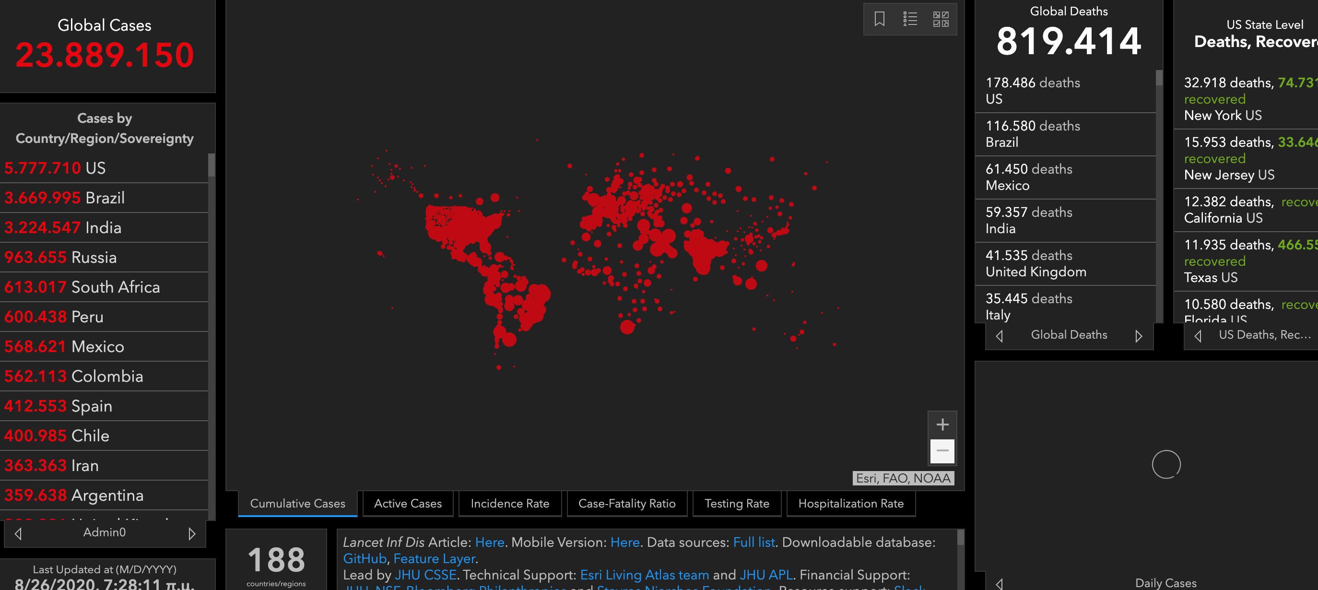Select the Incidence Rate tab

510,504
